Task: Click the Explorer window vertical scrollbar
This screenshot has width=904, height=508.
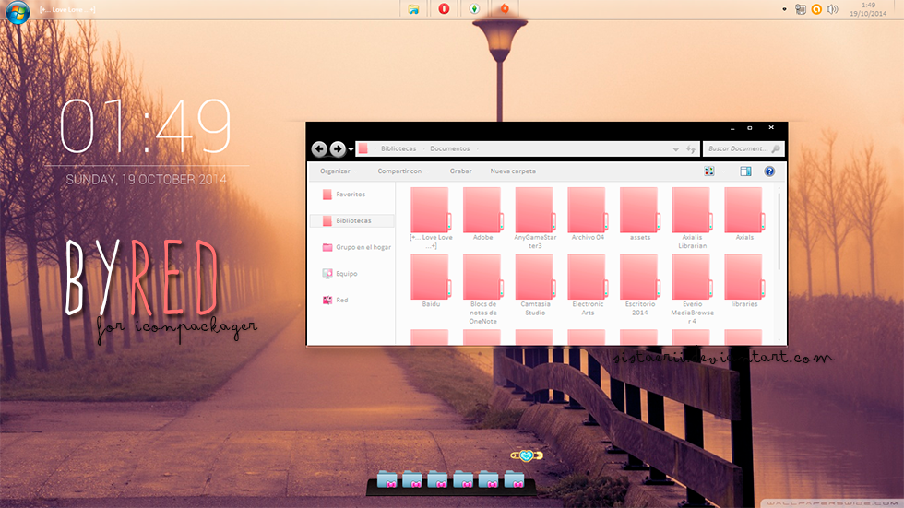Action: 779,230
